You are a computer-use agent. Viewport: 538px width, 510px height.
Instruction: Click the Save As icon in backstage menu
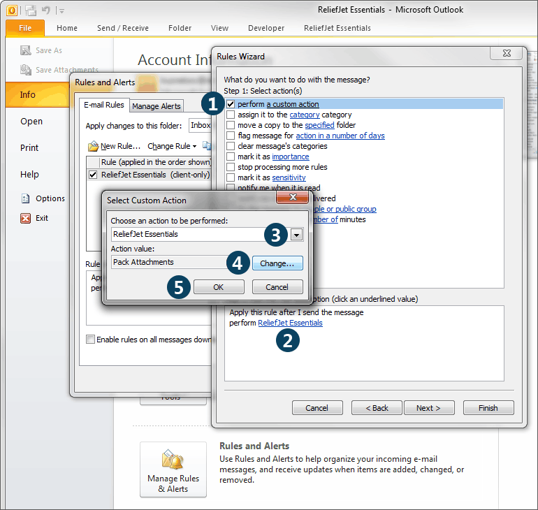tap(26, 50)
